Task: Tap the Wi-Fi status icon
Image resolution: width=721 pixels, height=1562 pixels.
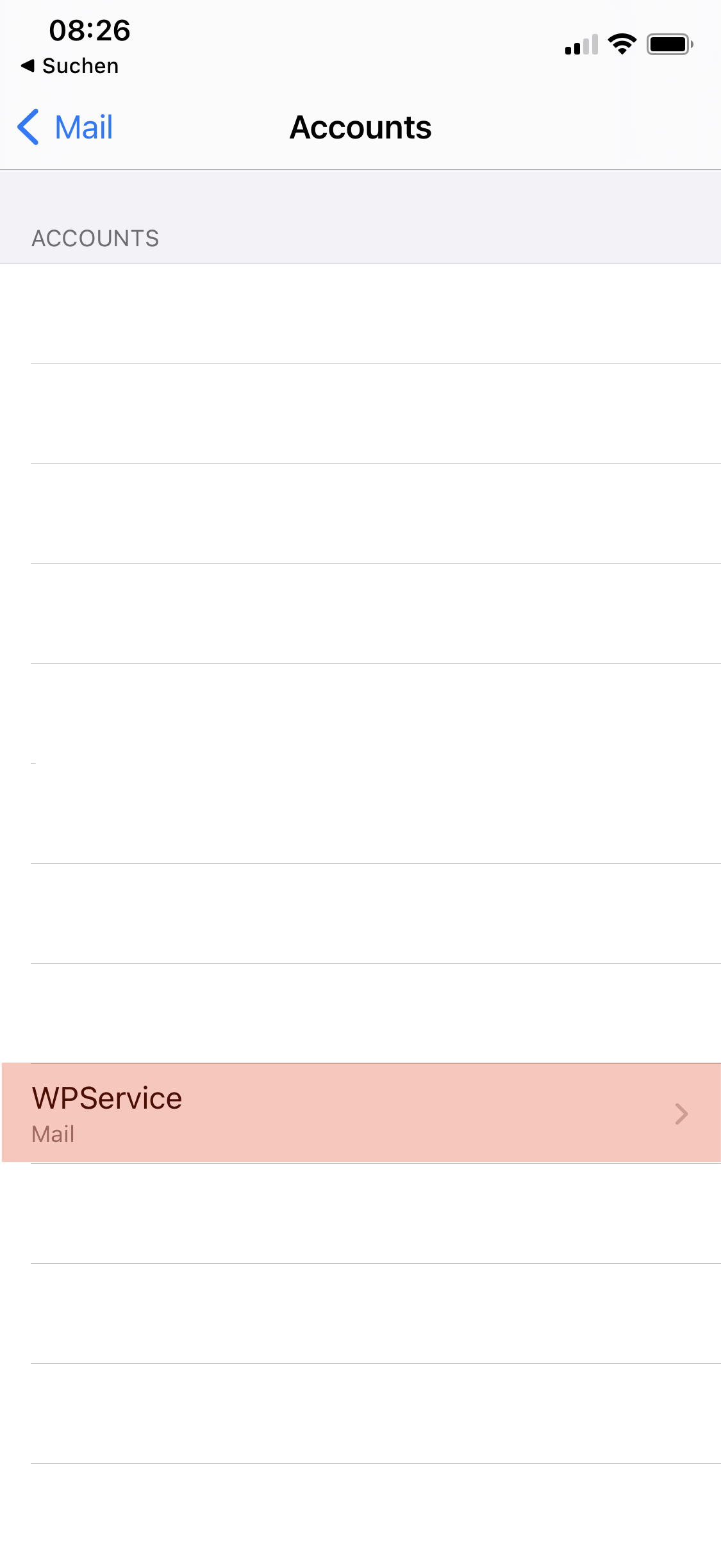Action: coord(622,44)
